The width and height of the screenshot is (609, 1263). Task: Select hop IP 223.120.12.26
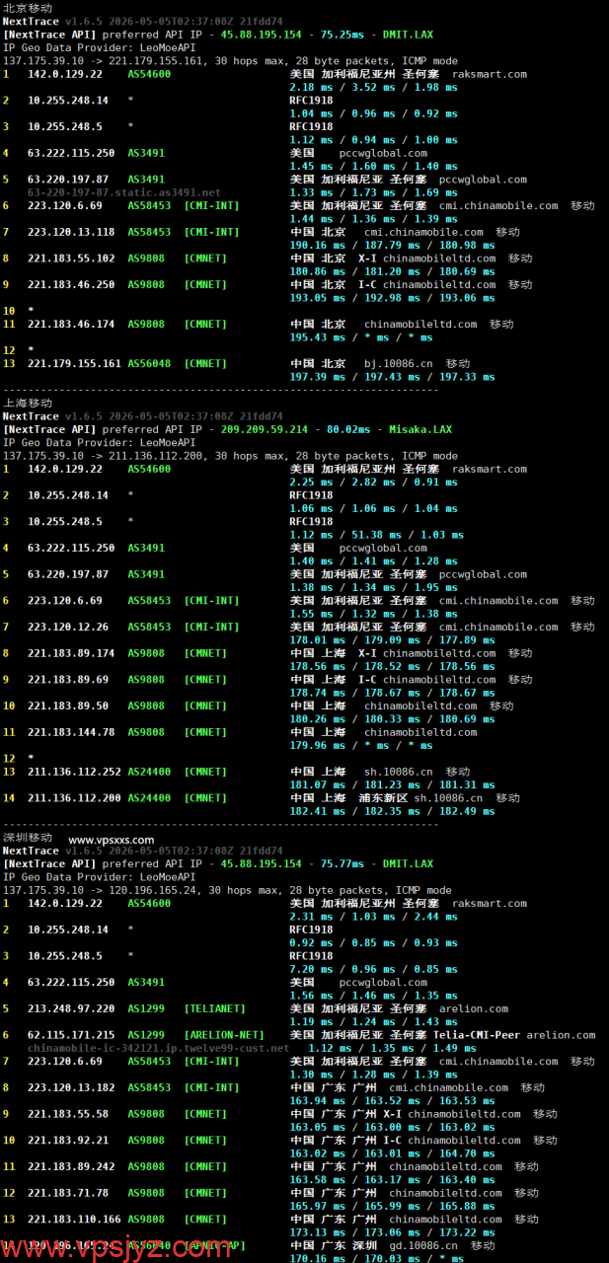[68, 627]
